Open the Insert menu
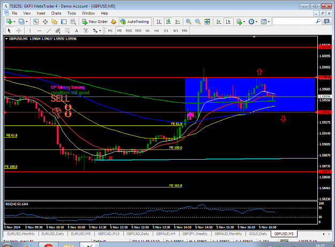The width and height of the screenshot is (335, 247). pyautogui.click(x=41, y=13)
